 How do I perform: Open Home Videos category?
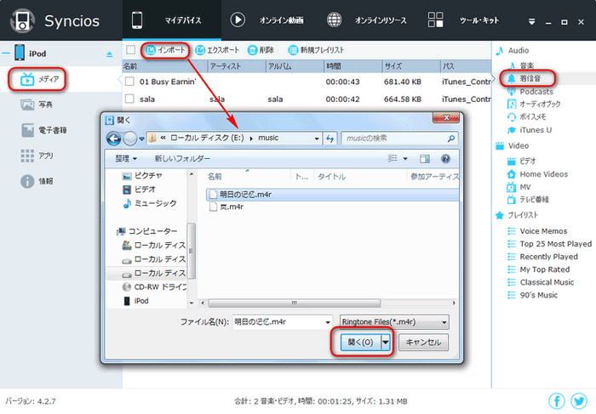[x=537, y=174]
